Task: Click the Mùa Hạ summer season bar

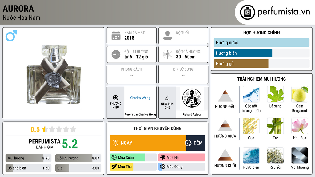Action: pyautogui.click(x=181, y=157)
